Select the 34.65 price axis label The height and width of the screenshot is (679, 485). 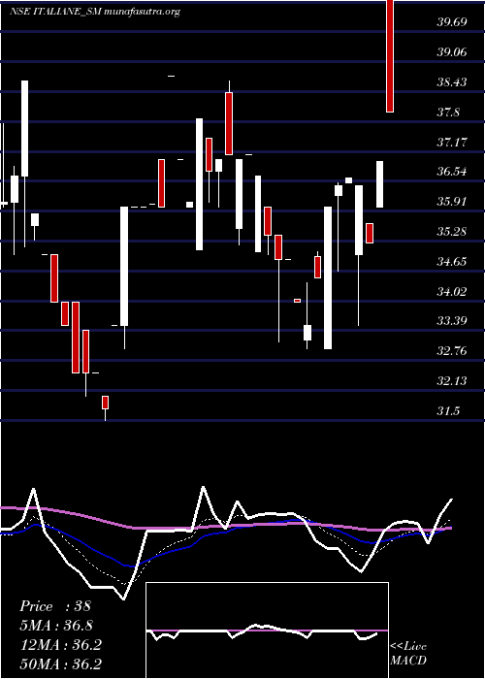452,261
